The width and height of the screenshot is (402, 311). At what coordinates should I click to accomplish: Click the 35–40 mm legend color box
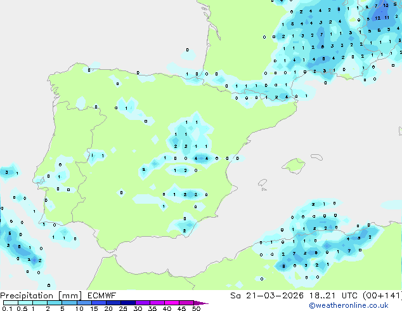pyautogui.click(x=157, y=303)
